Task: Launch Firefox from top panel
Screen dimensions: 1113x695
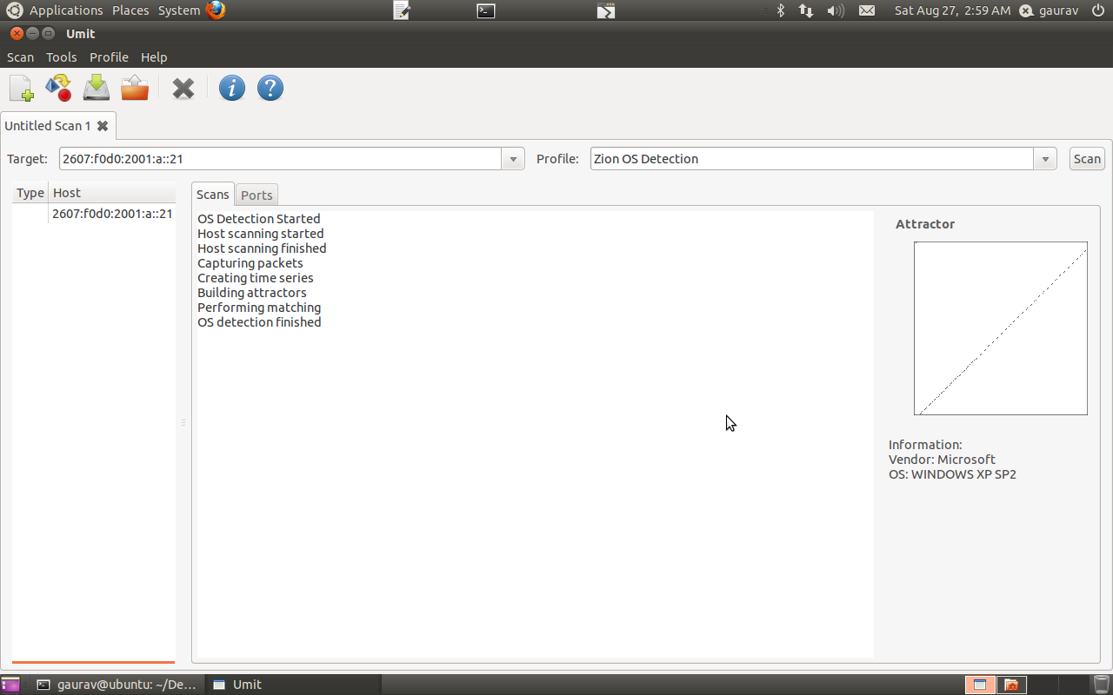Action: (x=216, y=10)
